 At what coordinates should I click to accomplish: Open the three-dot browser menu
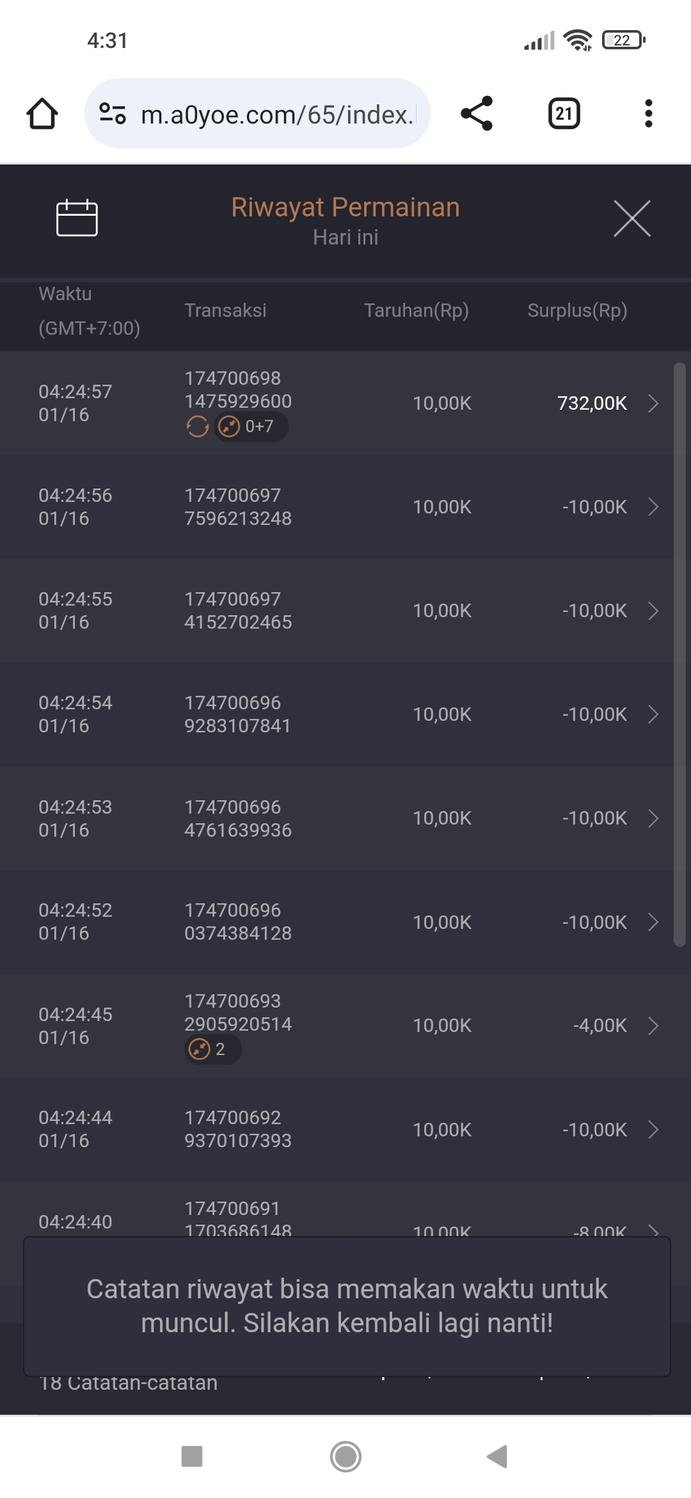(648, 114)
